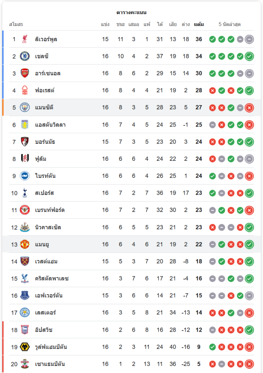Click Man City's latest match loss indicator
This screenshot has width=263, height=373.
(249, 107)
